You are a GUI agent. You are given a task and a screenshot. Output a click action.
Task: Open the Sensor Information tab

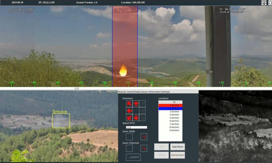(x=151, y=92)
